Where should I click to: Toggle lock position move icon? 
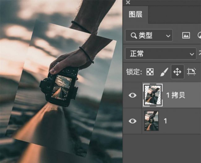coord(177,72)
